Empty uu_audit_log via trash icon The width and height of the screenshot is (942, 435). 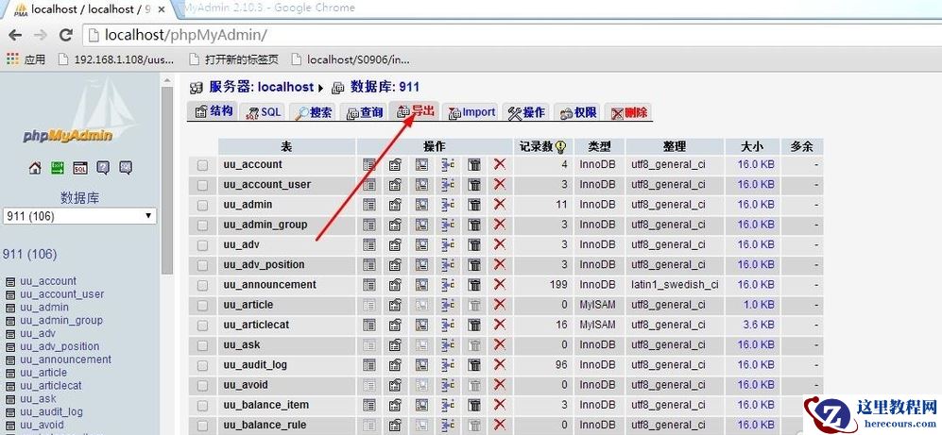click(474, 365)
